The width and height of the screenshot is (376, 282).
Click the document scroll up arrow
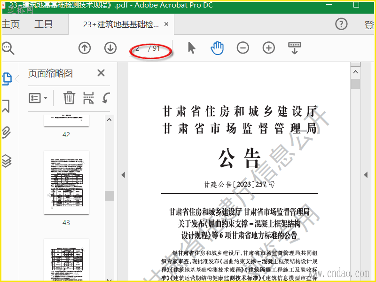355,72
